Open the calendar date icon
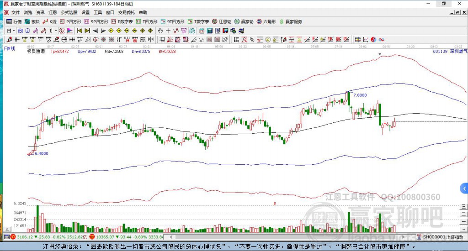This screenshot has width=468, height=251. click(202, 31)
